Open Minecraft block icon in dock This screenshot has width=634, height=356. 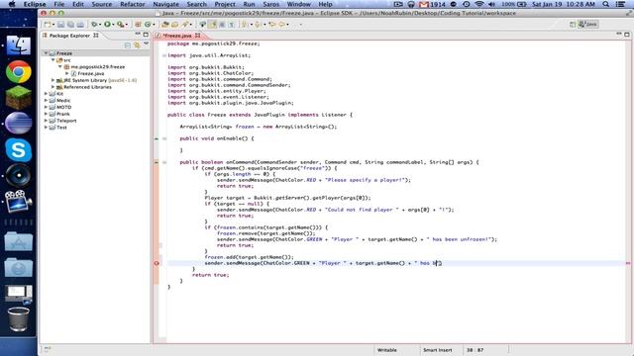click(x=18, y=97)
